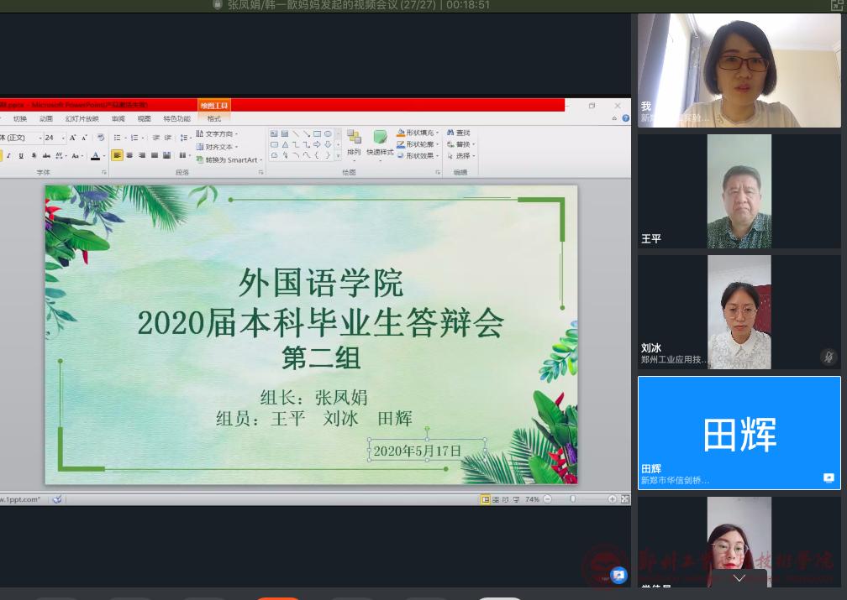Image resolution: width=847 pixels, height=600 pixels.
Task: Toggle align text right
Action: pos(141,155)
